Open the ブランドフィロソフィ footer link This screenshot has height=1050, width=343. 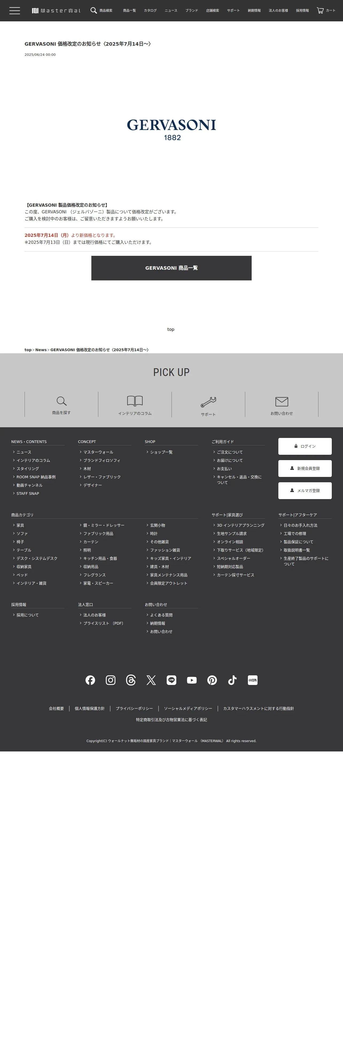(102, 460)
